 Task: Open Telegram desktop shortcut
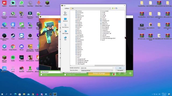click(4, 47)
